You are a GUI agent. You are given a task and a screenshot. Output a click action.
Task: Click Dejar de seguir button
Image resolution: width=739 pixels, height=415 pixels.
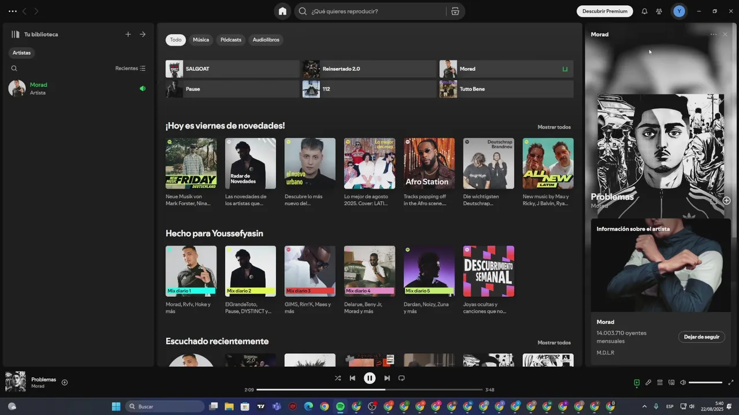701,337
